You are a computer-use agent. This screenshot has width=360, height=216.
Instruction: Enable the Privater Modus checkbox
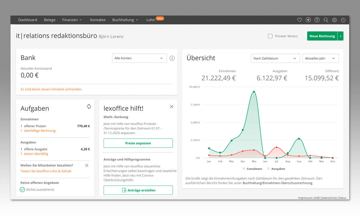coord(270,36)
